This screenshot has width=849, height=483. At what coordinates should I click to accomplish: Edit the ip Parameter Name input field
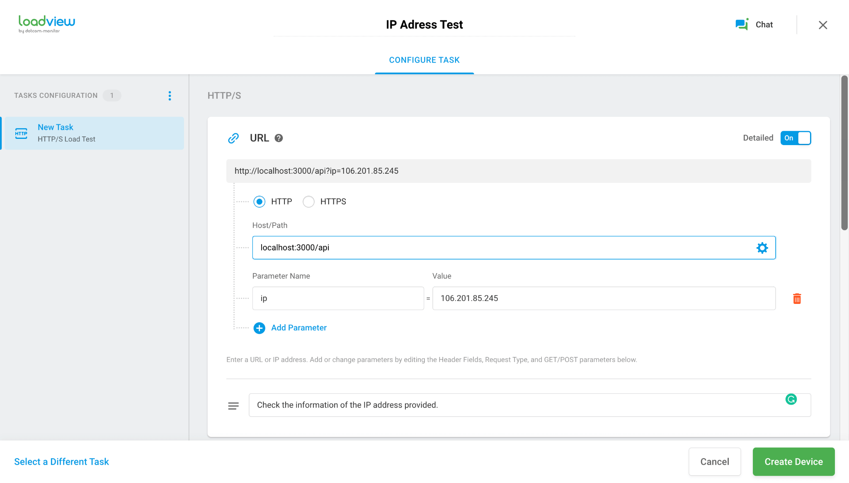click(x=337, y=298)
